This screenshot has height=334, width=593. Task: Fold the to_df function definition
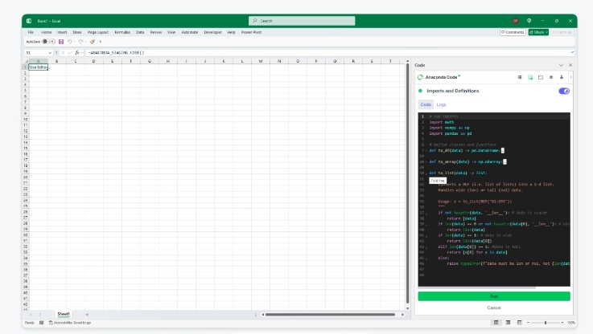click(x=425, y=150)
